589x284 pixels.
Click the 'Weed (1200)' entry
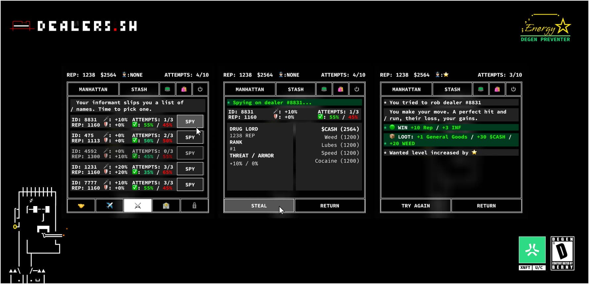click(342, 137)
